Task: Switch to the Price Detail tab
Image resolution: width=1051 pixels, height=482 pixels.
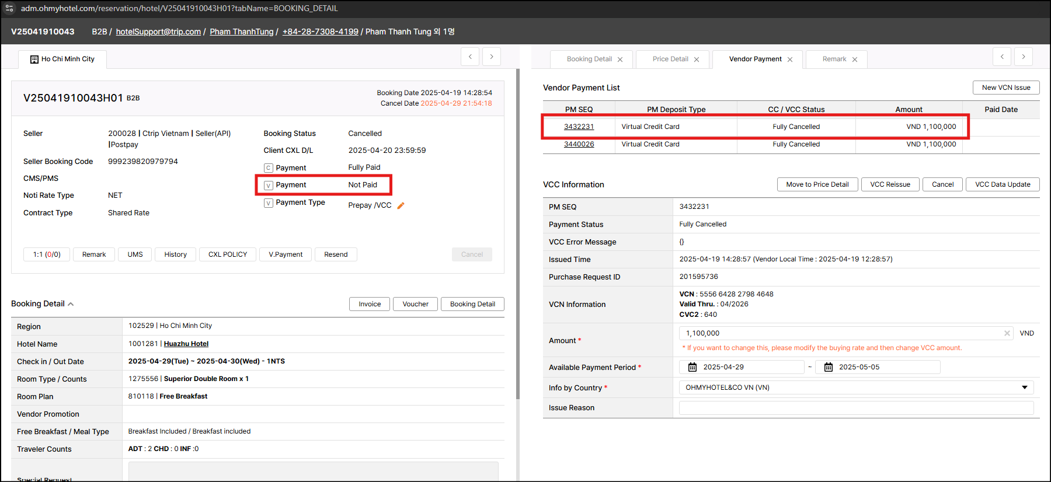Action: click(670, 59)
